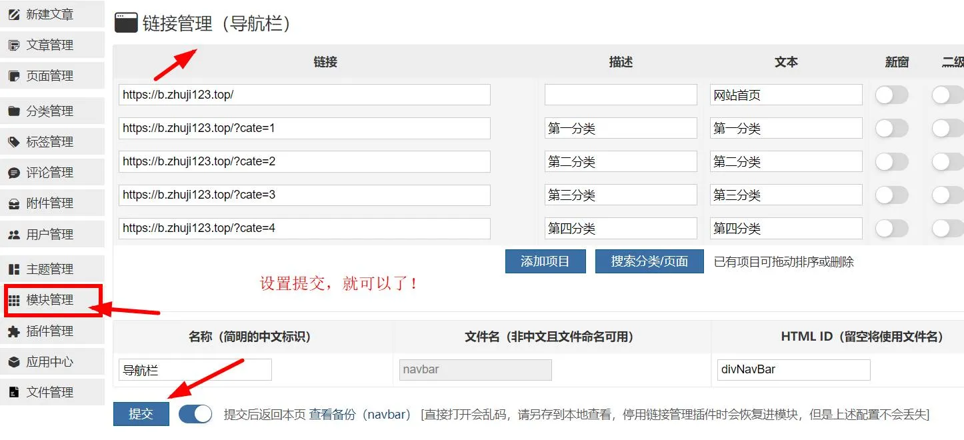Viewport: 964px width, 440px height.
Task: Click 描述 field containing 第三分类
Action: (621, 195)
